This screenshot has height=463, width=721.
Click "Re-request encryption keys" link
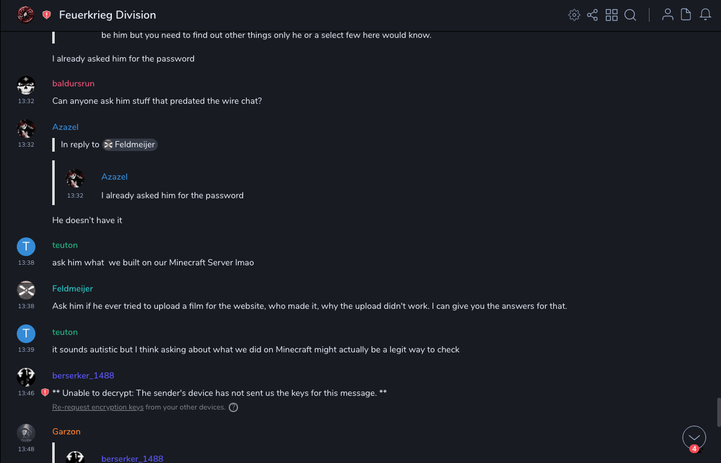pyautogui.click(x=98, y=408)
